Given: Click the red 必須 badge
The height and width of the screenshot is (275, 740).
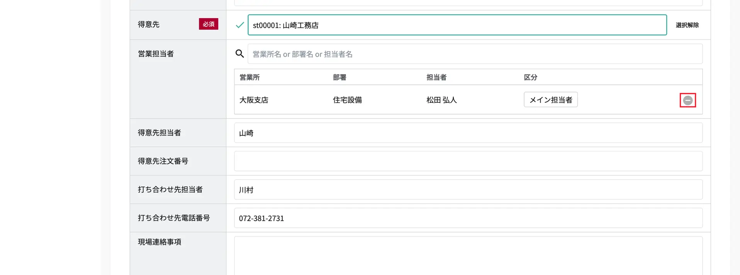Looking at the screenshot, I should click(209, 24).
